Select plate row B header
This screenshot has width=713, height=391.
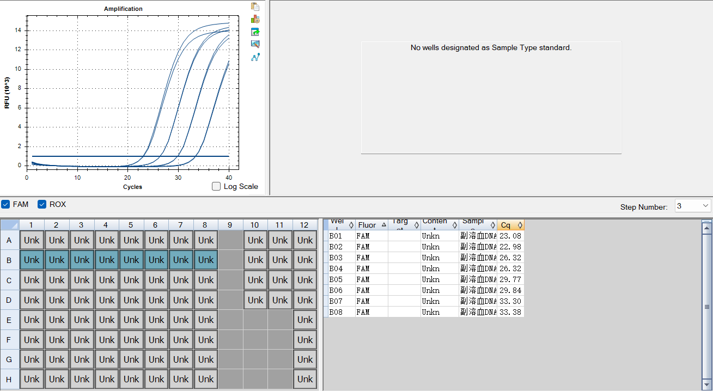(x=9, y=260)
